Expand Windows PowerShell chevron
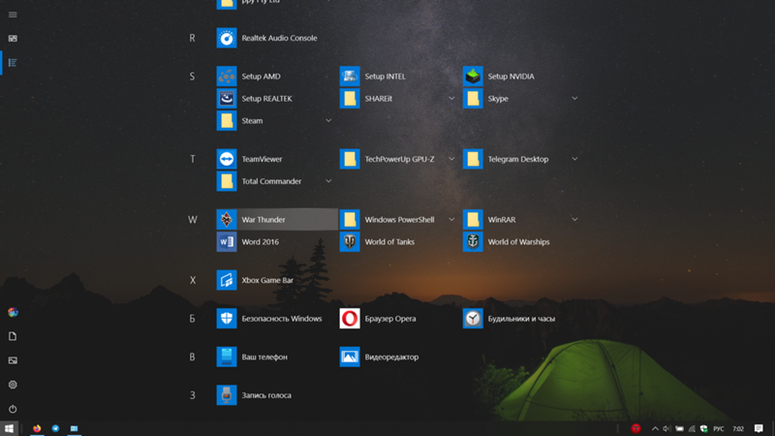This screenshot has height=436, width=775. point(451,220)
